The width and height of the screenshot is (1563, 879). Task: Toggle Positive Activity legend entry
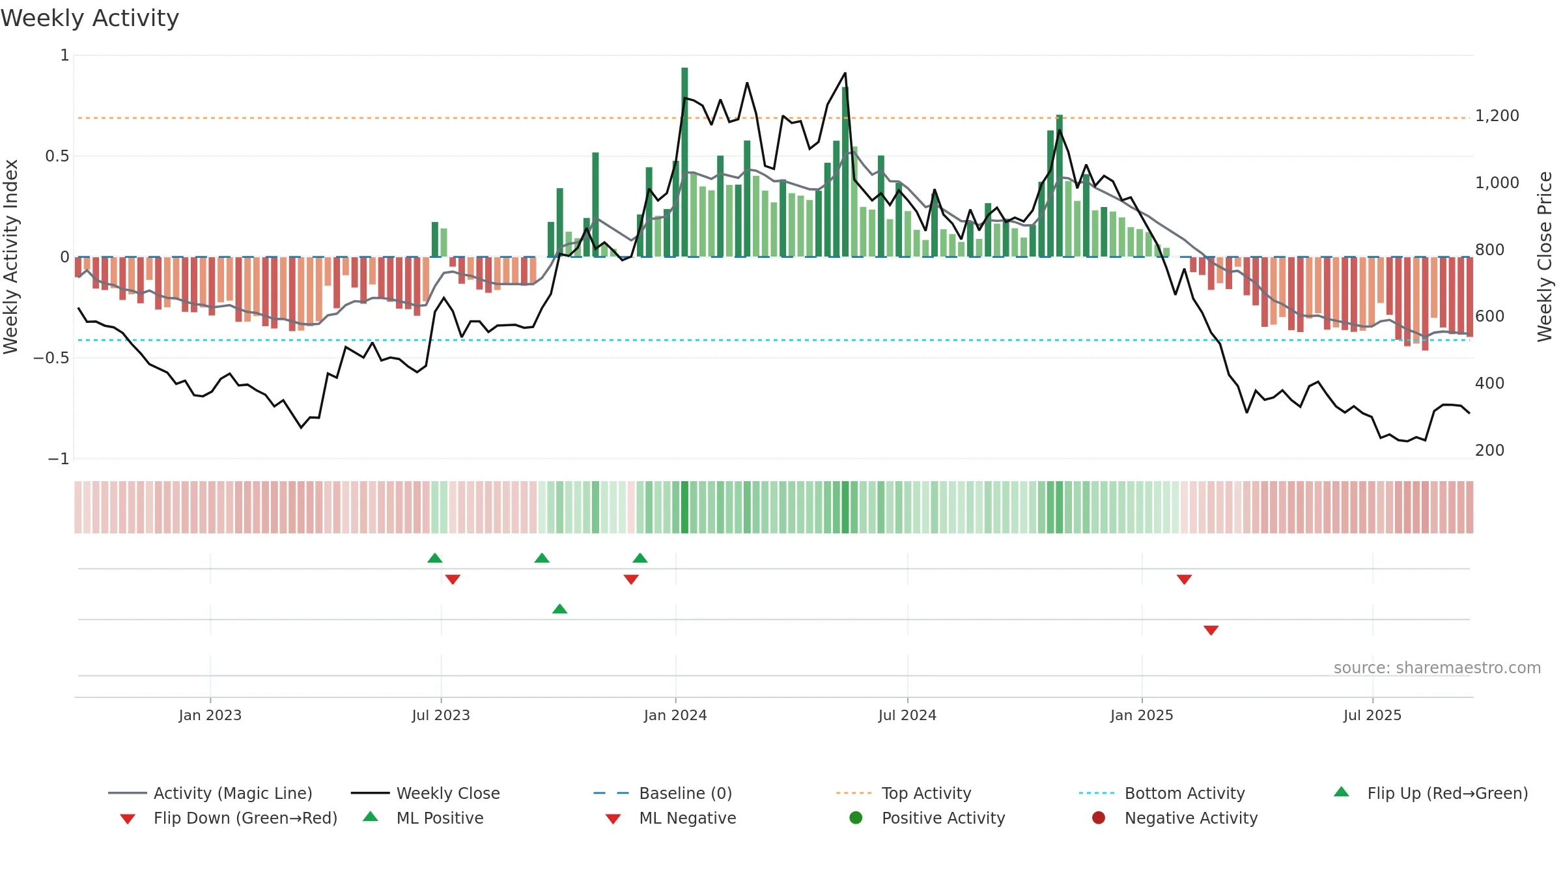point(927,818)
